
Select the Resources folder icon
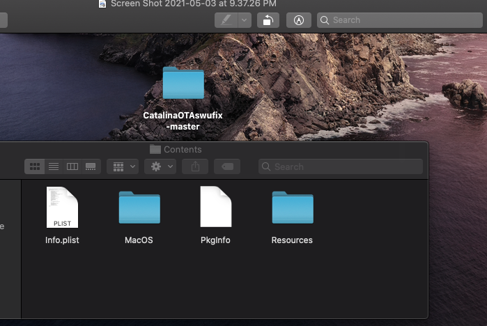[x=293, y=208]
